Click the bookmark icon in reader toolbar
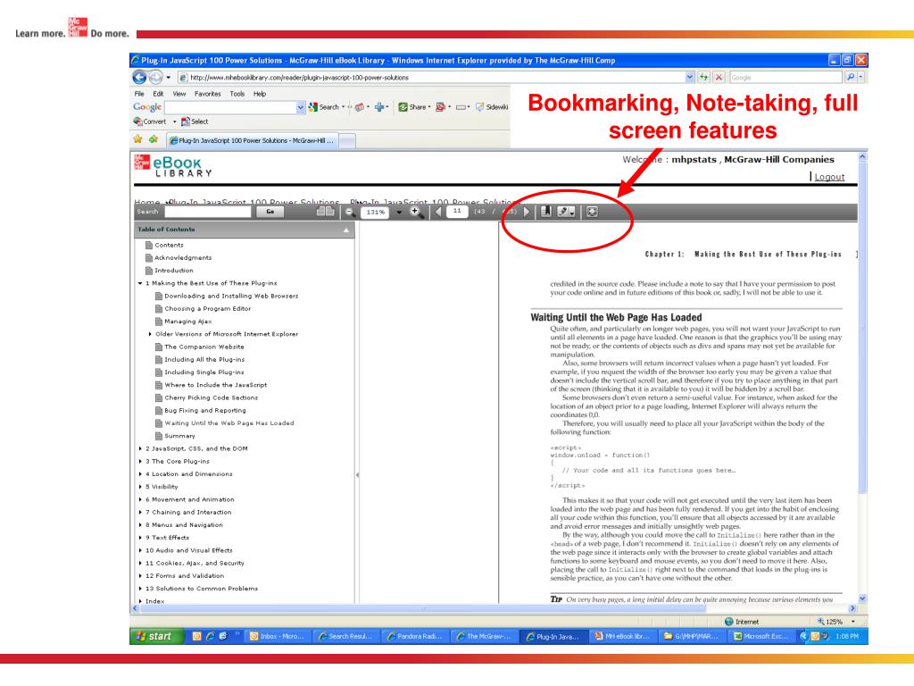Image resolution: width=914 pixels, height=686 pixels. 545,212
